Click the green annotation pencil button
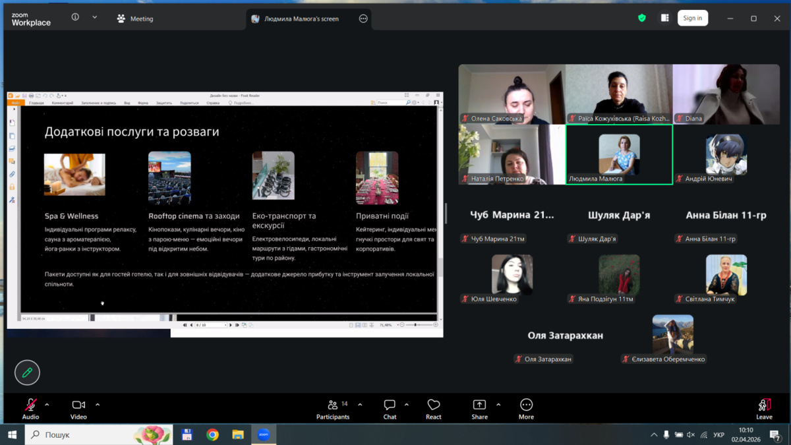Viewport: 791px width, 445px height. (27, 372)
